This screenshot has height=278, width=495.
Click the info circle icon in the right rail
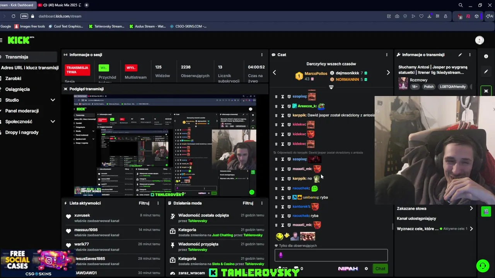(486, 56)
